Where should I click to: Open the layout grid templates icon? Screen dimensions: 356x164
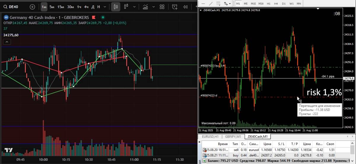point(162,7)
